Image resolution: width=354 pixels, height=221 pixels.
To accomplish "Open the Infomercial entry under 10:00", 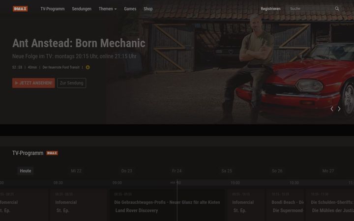I will point(246,205).
